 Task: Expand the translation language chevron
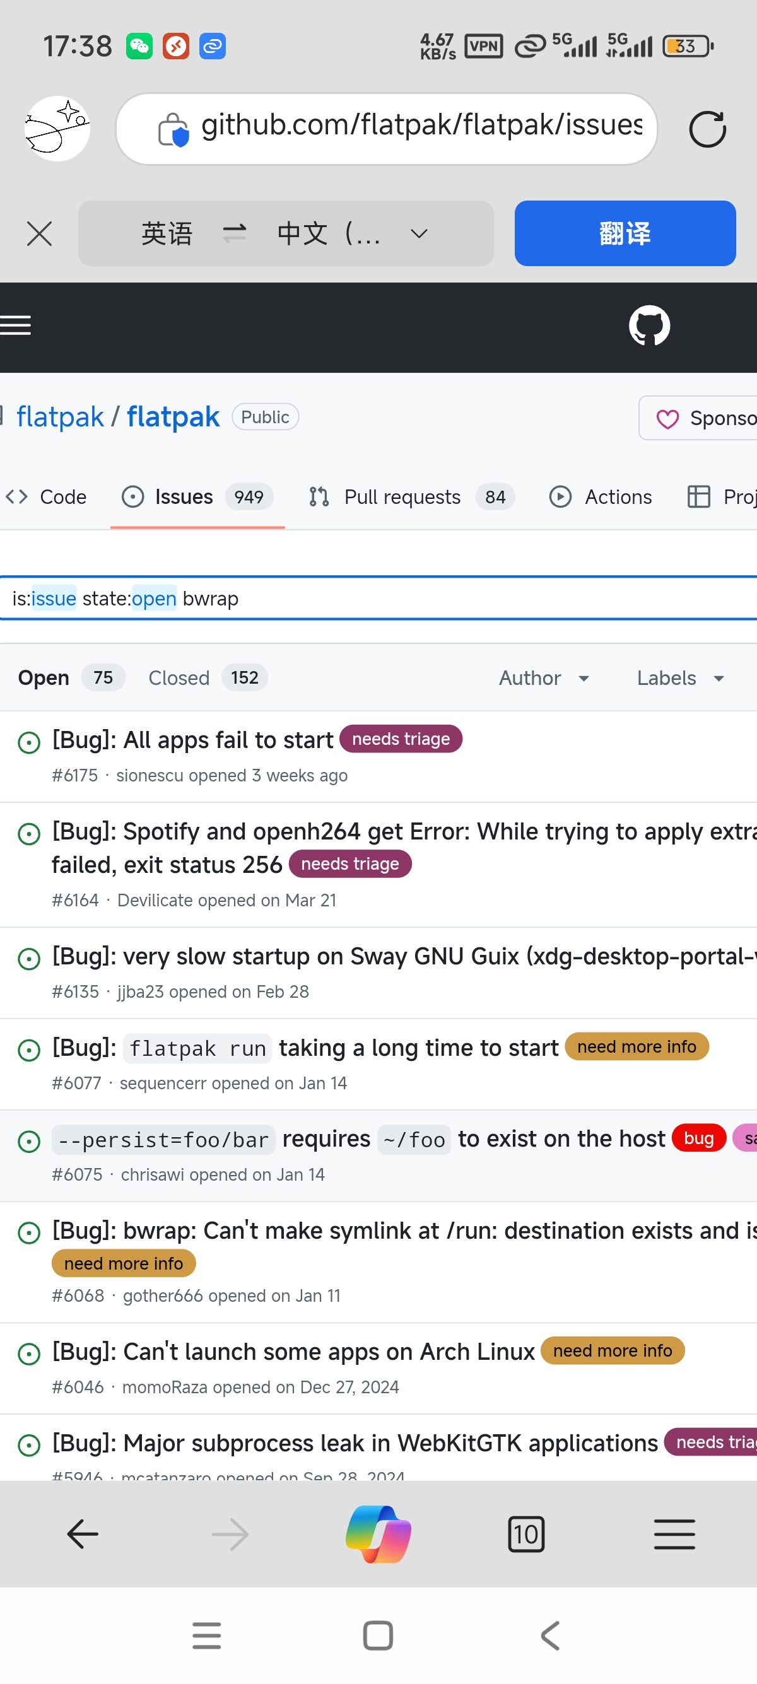tap(419, 233)
